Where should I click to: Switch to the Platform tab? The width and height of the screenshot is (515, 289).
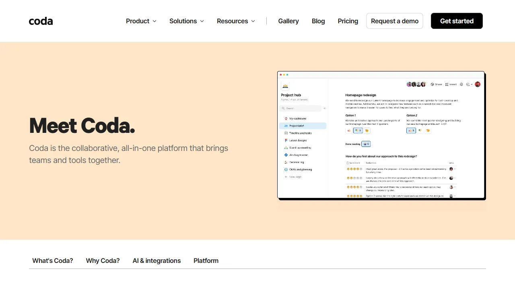tap(206, 261)
